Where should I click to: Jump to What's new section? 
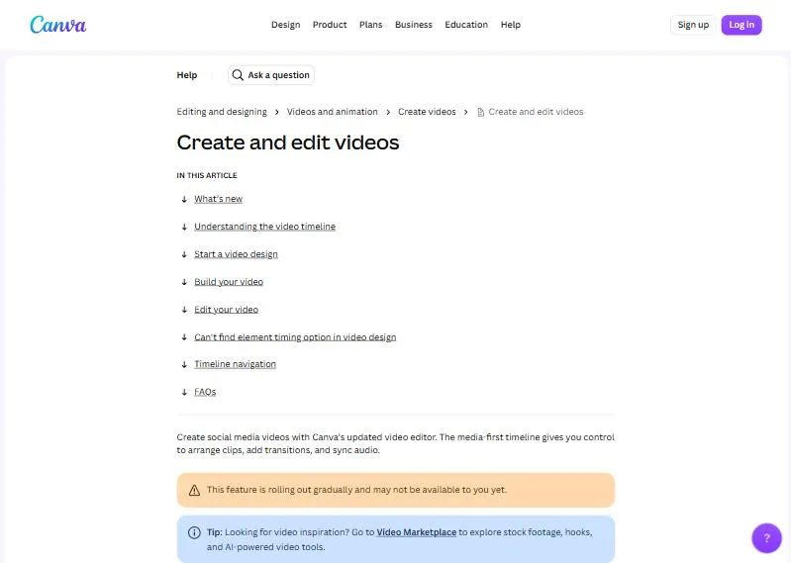[x=219, y=199]
